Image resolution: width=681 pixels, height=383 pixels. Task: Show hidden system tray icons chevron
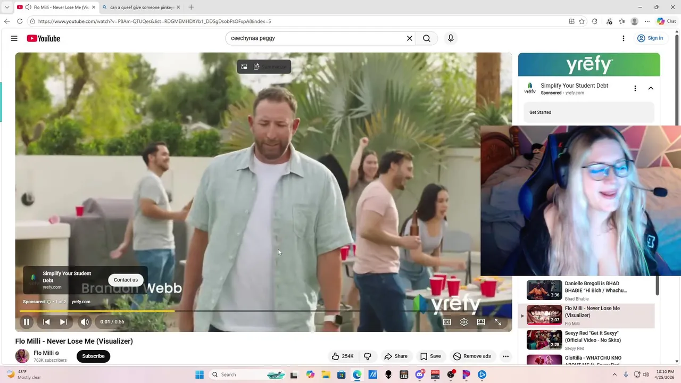point(614,374)
